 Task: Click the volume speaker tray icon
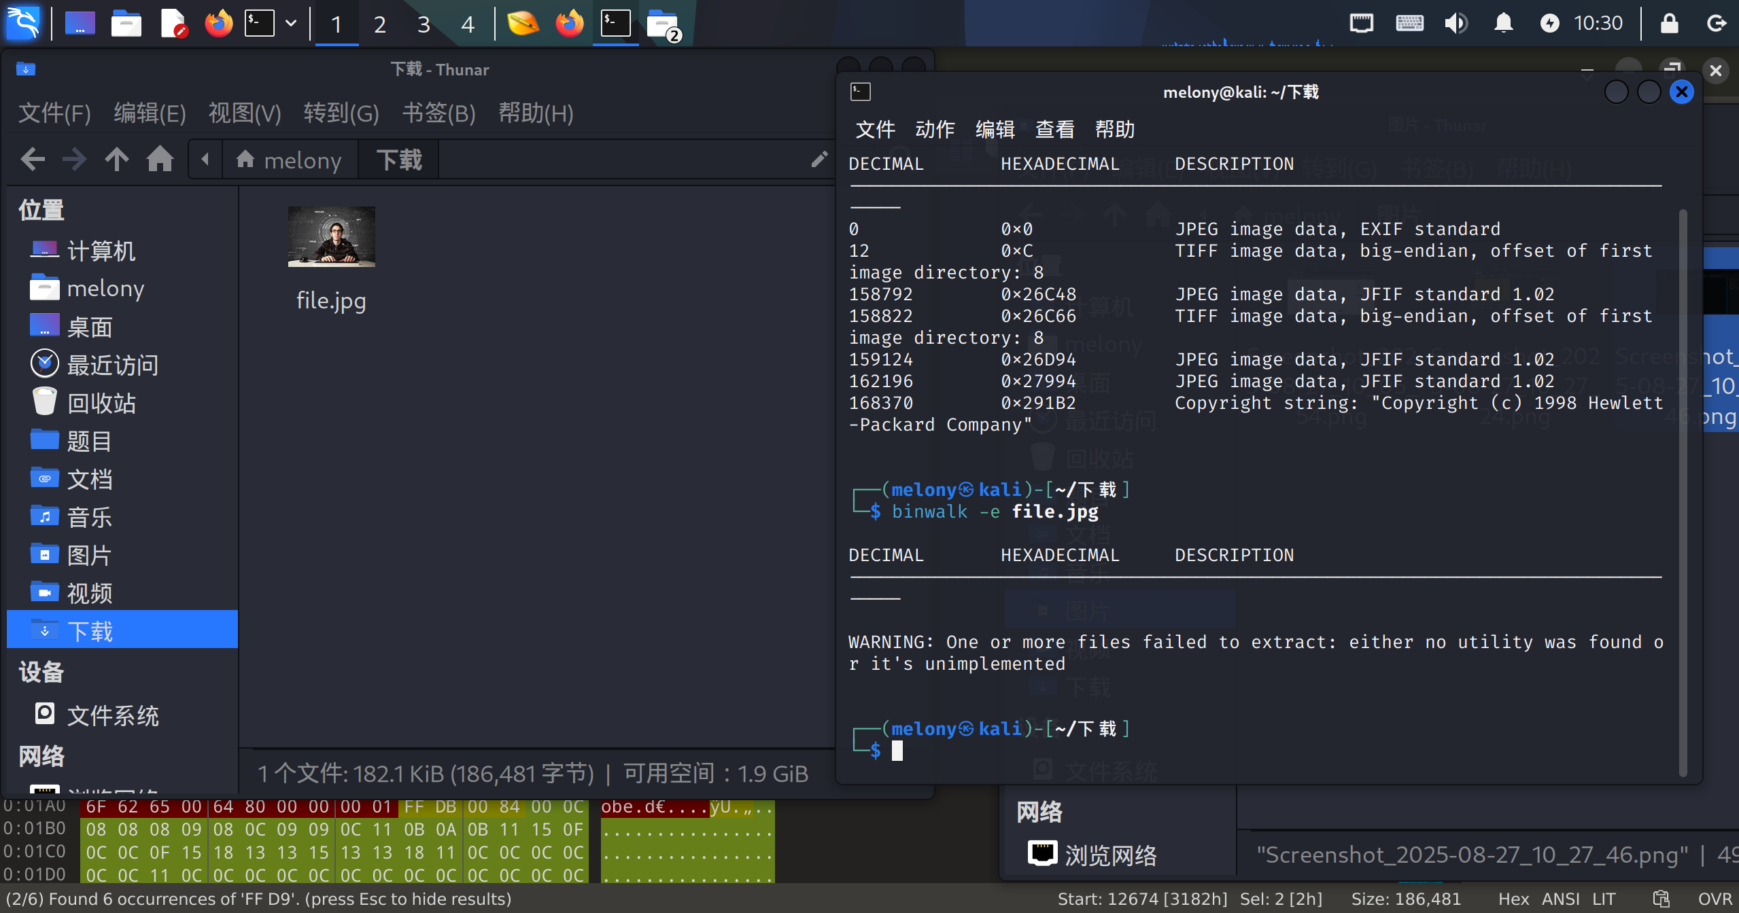(x=1456, y=23)
